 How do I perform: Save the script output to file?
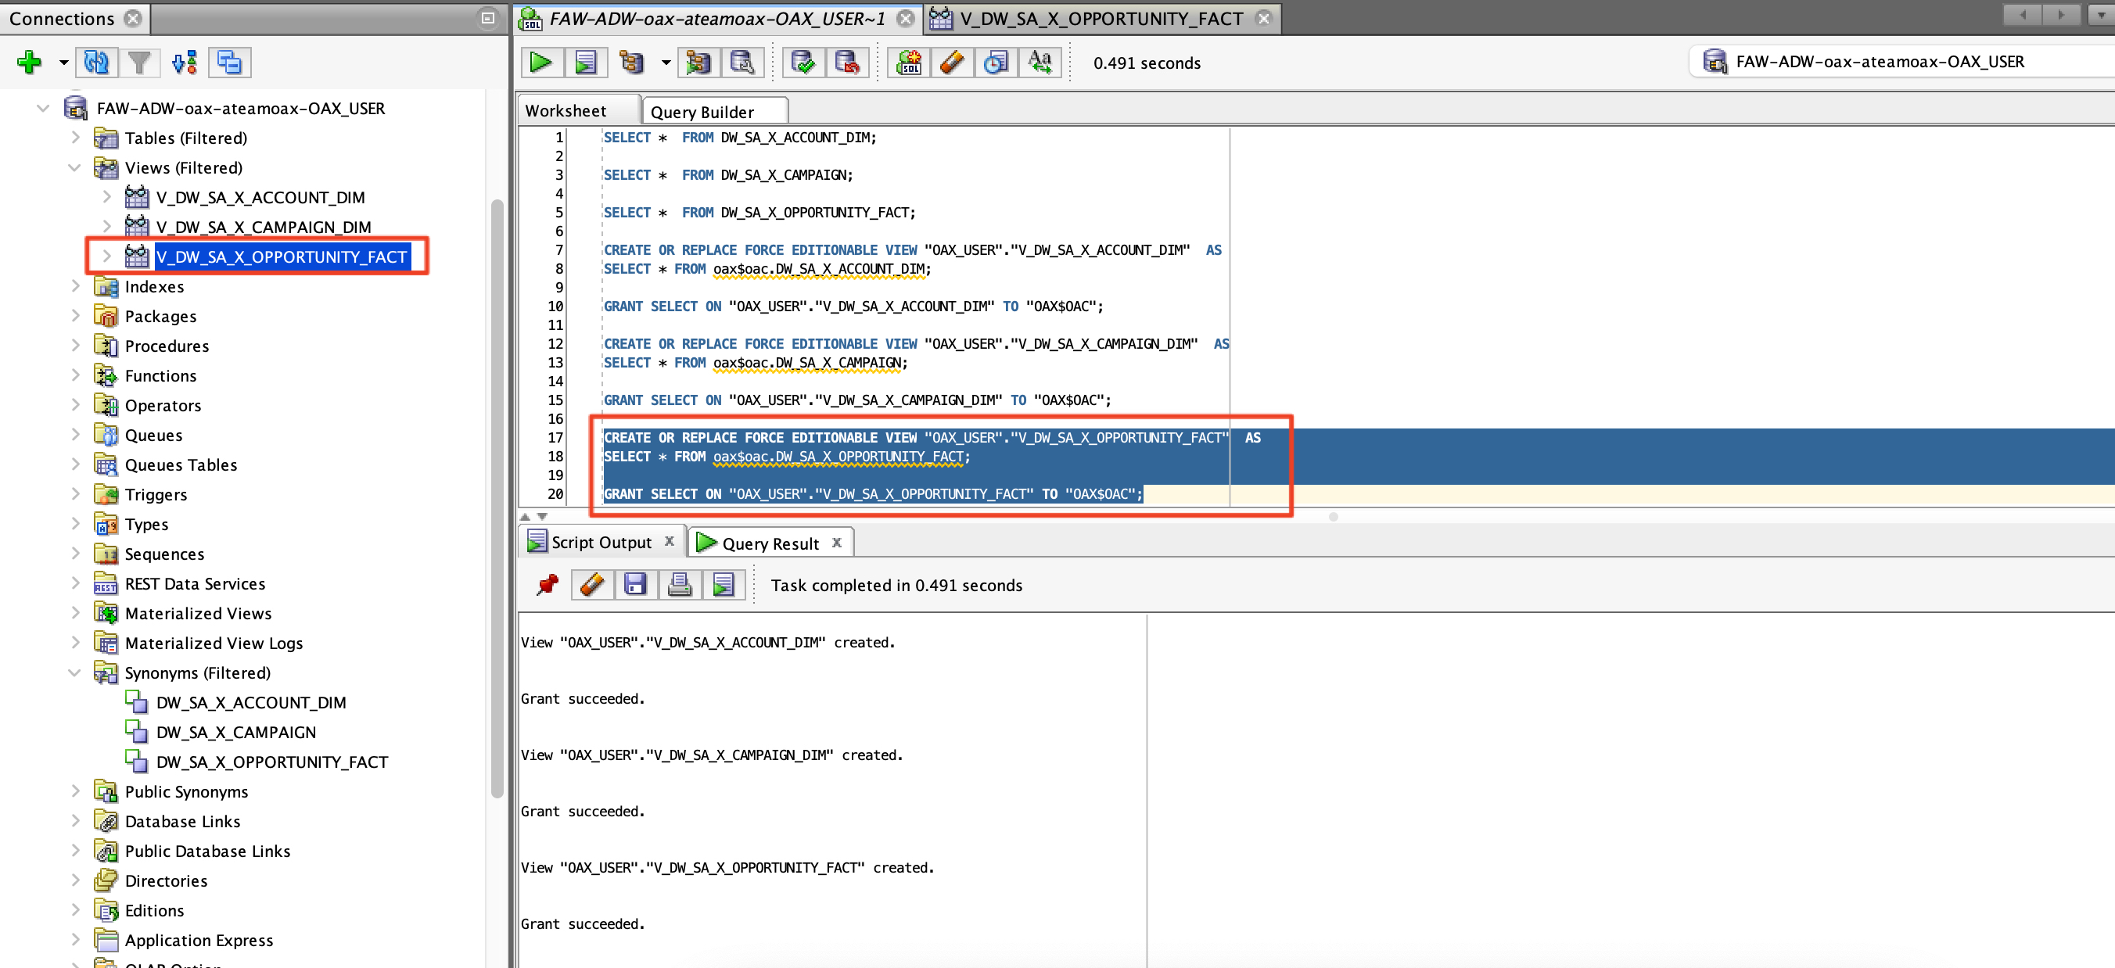(x=635, y=585)
